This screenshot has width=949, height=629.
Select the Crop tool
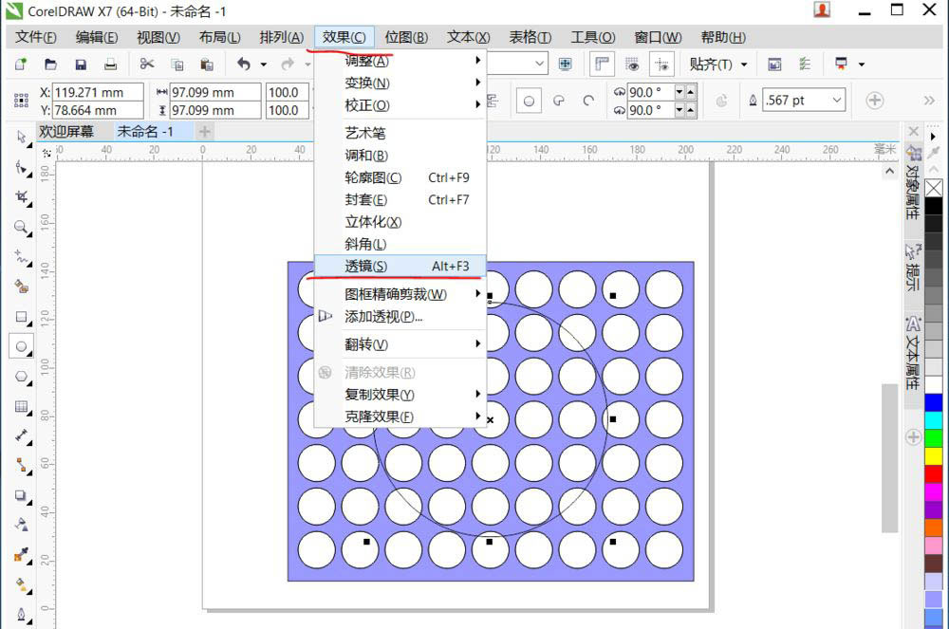21,197
